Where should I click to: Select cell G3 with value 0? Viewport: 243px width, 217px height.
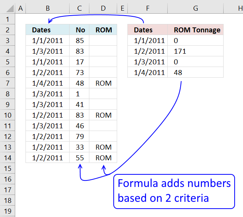[195, 40]
